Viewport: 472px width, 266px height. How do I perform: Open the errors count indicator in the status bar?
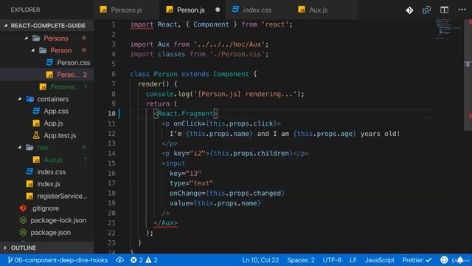(136, 260)
